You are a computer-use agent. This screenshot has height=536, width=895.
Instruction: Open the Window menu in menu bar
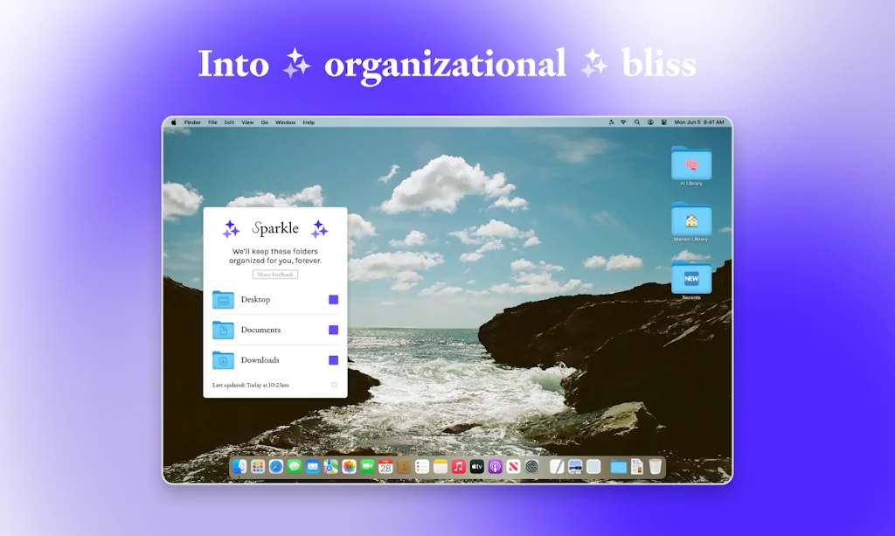coord(285,122)
